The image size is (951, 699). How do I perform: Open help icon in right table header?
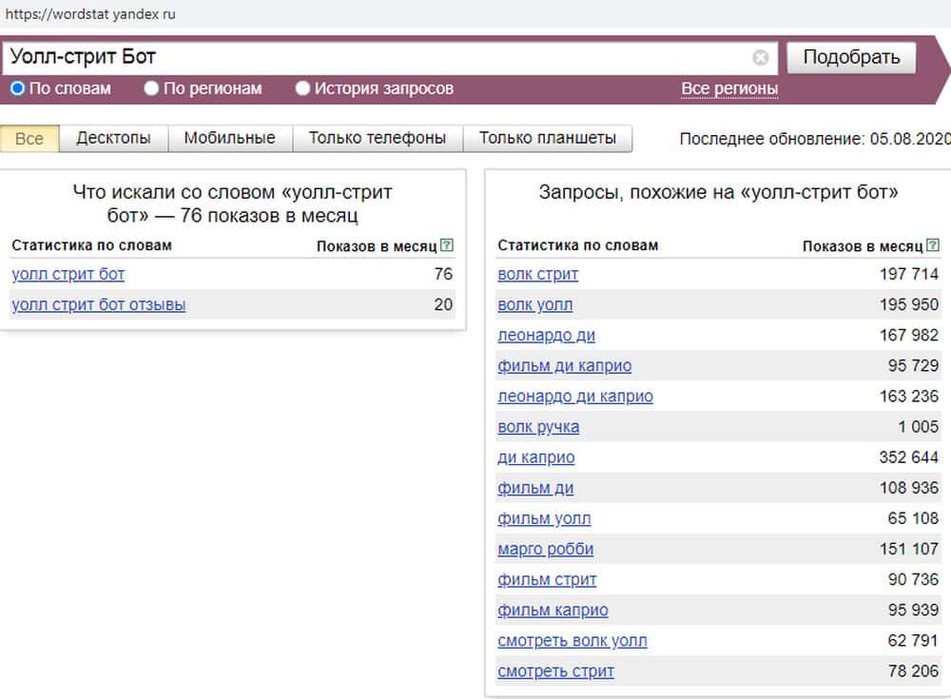click(x=933, y=245)
